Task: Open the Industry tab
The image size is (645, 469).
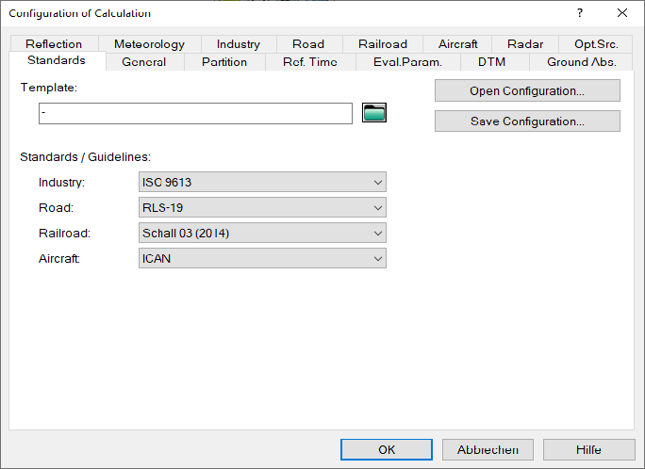Action: [x=239, y=44]
